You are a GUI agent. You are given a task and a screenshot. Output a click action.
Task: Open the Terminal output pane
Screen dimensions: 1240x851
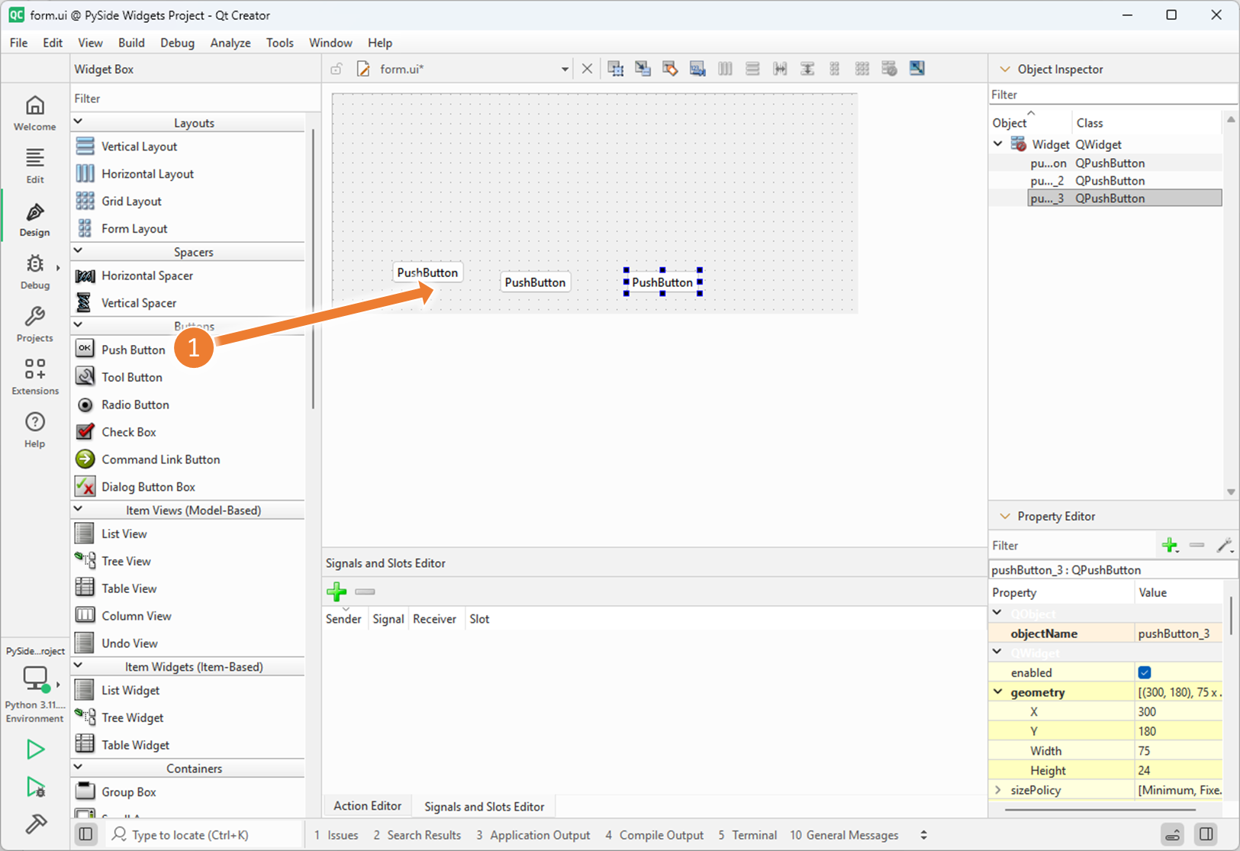pyautogui.click(x=748, y=835)
